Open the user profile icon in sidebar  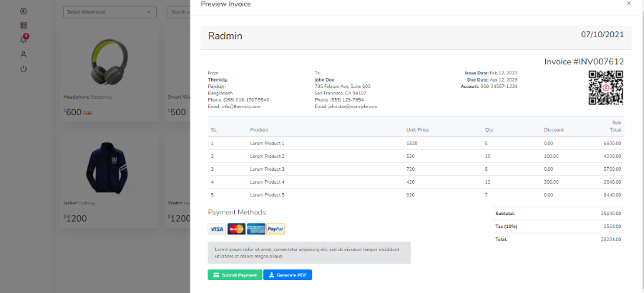[x=24, y=54]
